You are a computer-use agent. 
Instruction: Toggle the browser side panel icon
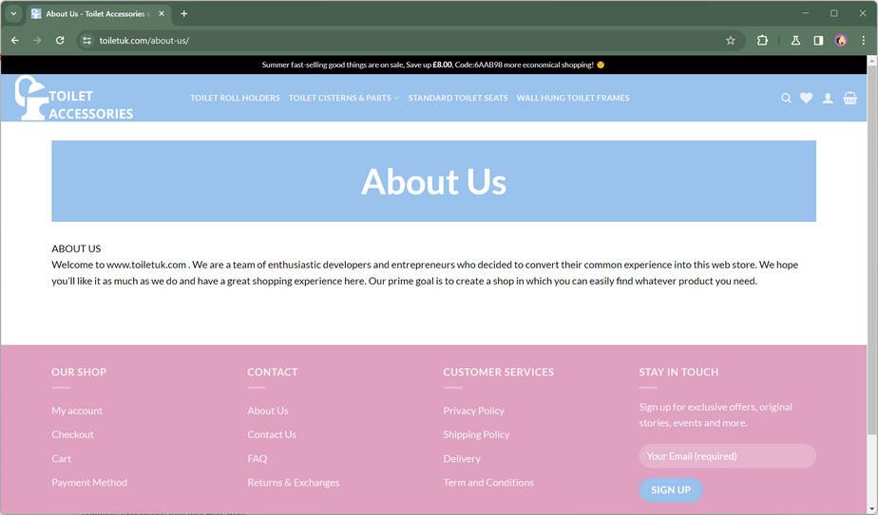pos(818,40)
